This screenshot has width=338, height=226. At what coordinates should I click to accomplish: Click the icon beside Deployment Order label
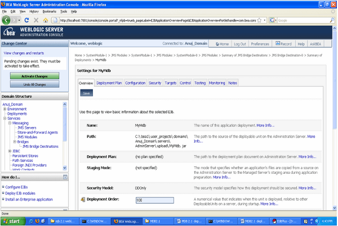click(83, 200)
